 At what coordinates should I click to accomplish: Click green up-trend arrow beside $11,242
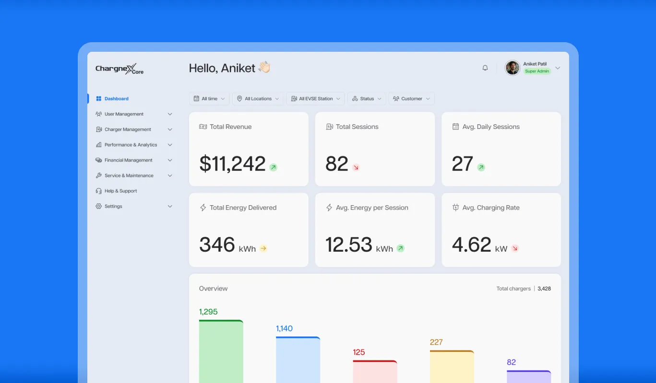coord(273,167)
